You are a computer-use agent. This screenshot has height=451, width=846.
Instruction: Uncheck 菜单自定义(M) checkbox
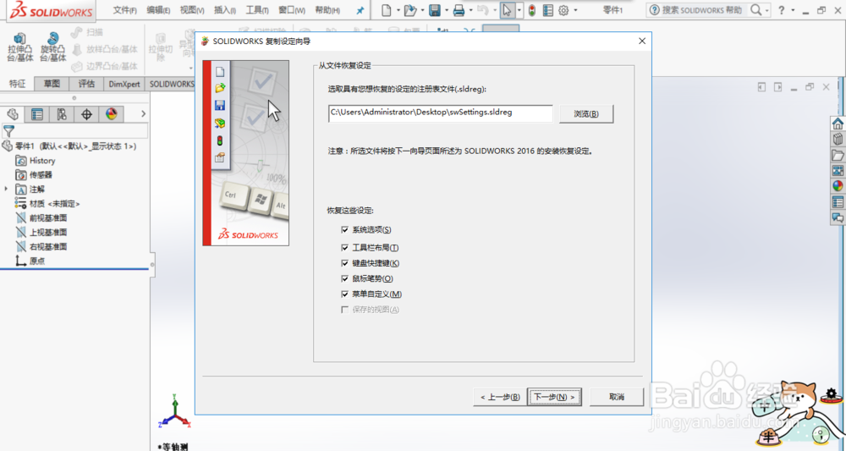coord(345,294)
